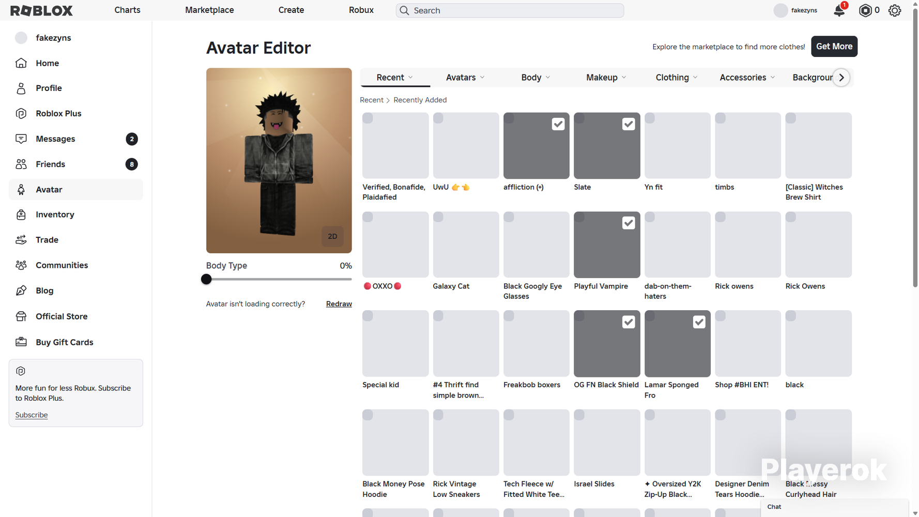Toggle the 2D avatar view
This screenshot has width=919, height=517.
(332, 236)
